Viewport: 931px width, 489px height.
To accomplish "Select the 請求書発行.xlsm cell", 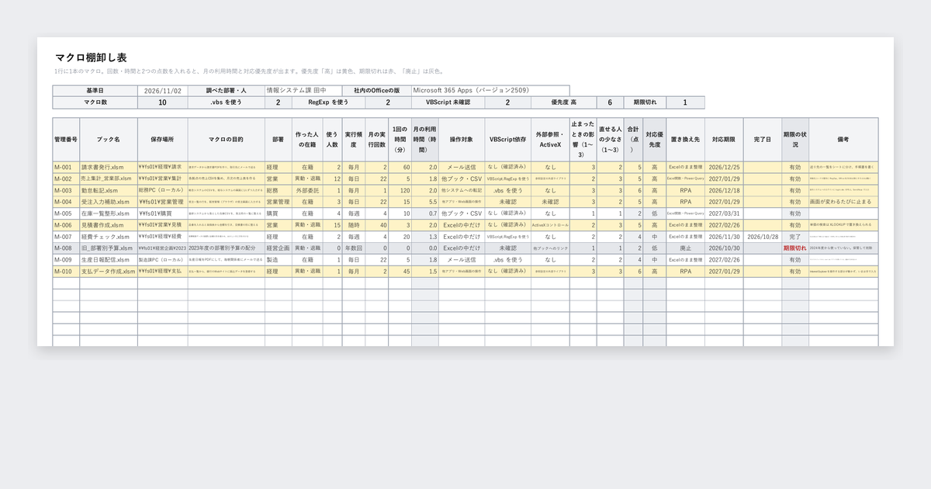I will click(109, 167).
